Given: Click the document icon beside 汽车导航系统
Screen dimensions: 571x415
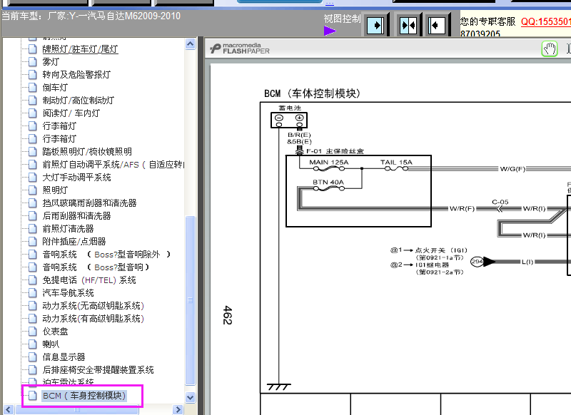Looking at the screenshot, I should [31, 292].
